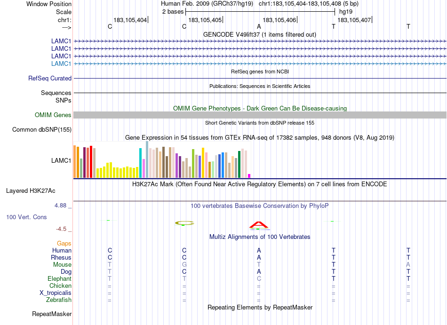Select the Human alignment row label
447x325 pixels.
62,250
